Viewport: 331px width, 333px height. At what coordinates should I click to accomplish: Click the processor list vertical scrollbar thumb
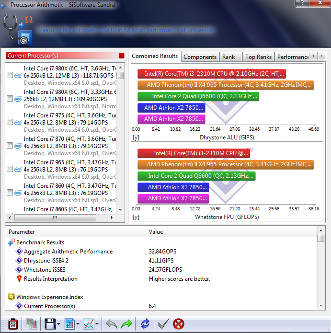click(x=120, y=75)
